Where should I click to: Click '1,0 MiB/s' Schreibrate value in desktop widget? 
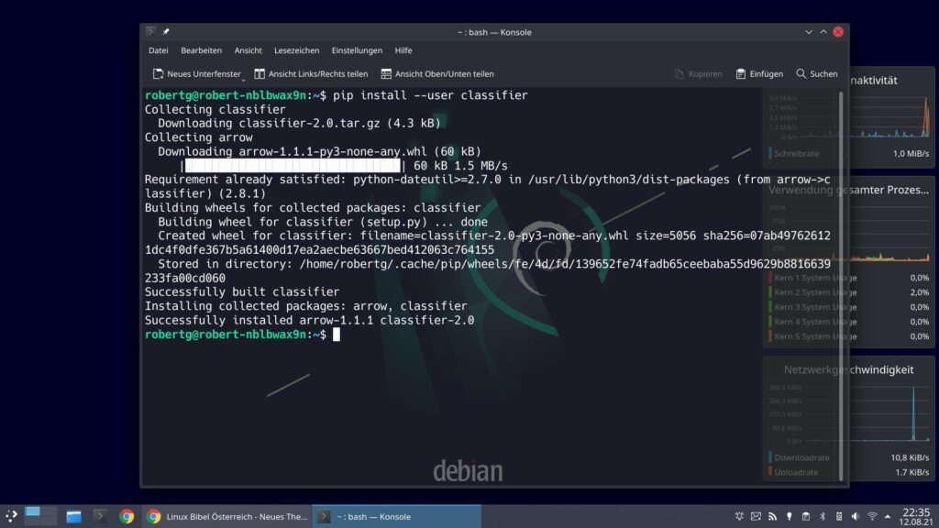coord(911,154)
